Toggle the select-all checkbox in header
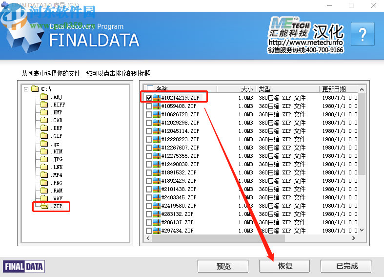Screen dimensions: 384x277 pyautogui.click(x=150, y=88)
